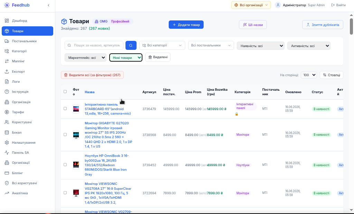This screenshot has height=214, width=354.
Task: Open HP OmniBook laptop thumbnail
Action: tap(76, 165)
